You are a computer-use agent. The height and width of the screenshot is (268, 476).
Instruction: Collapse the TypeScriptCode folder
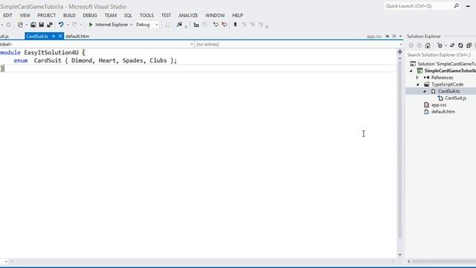pos(418,84)
